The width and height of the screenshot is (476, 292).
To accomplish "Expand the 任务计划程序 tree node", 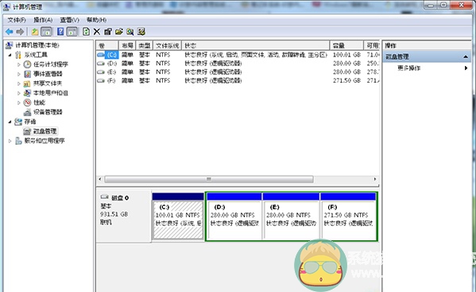I will 19,64.
